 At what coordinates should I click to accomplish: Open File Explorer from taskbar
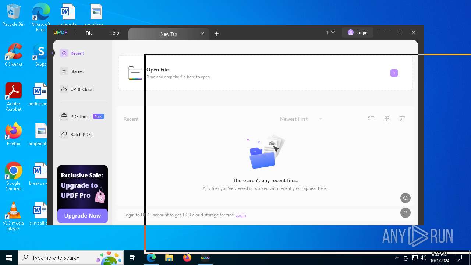tap(169, 258)
